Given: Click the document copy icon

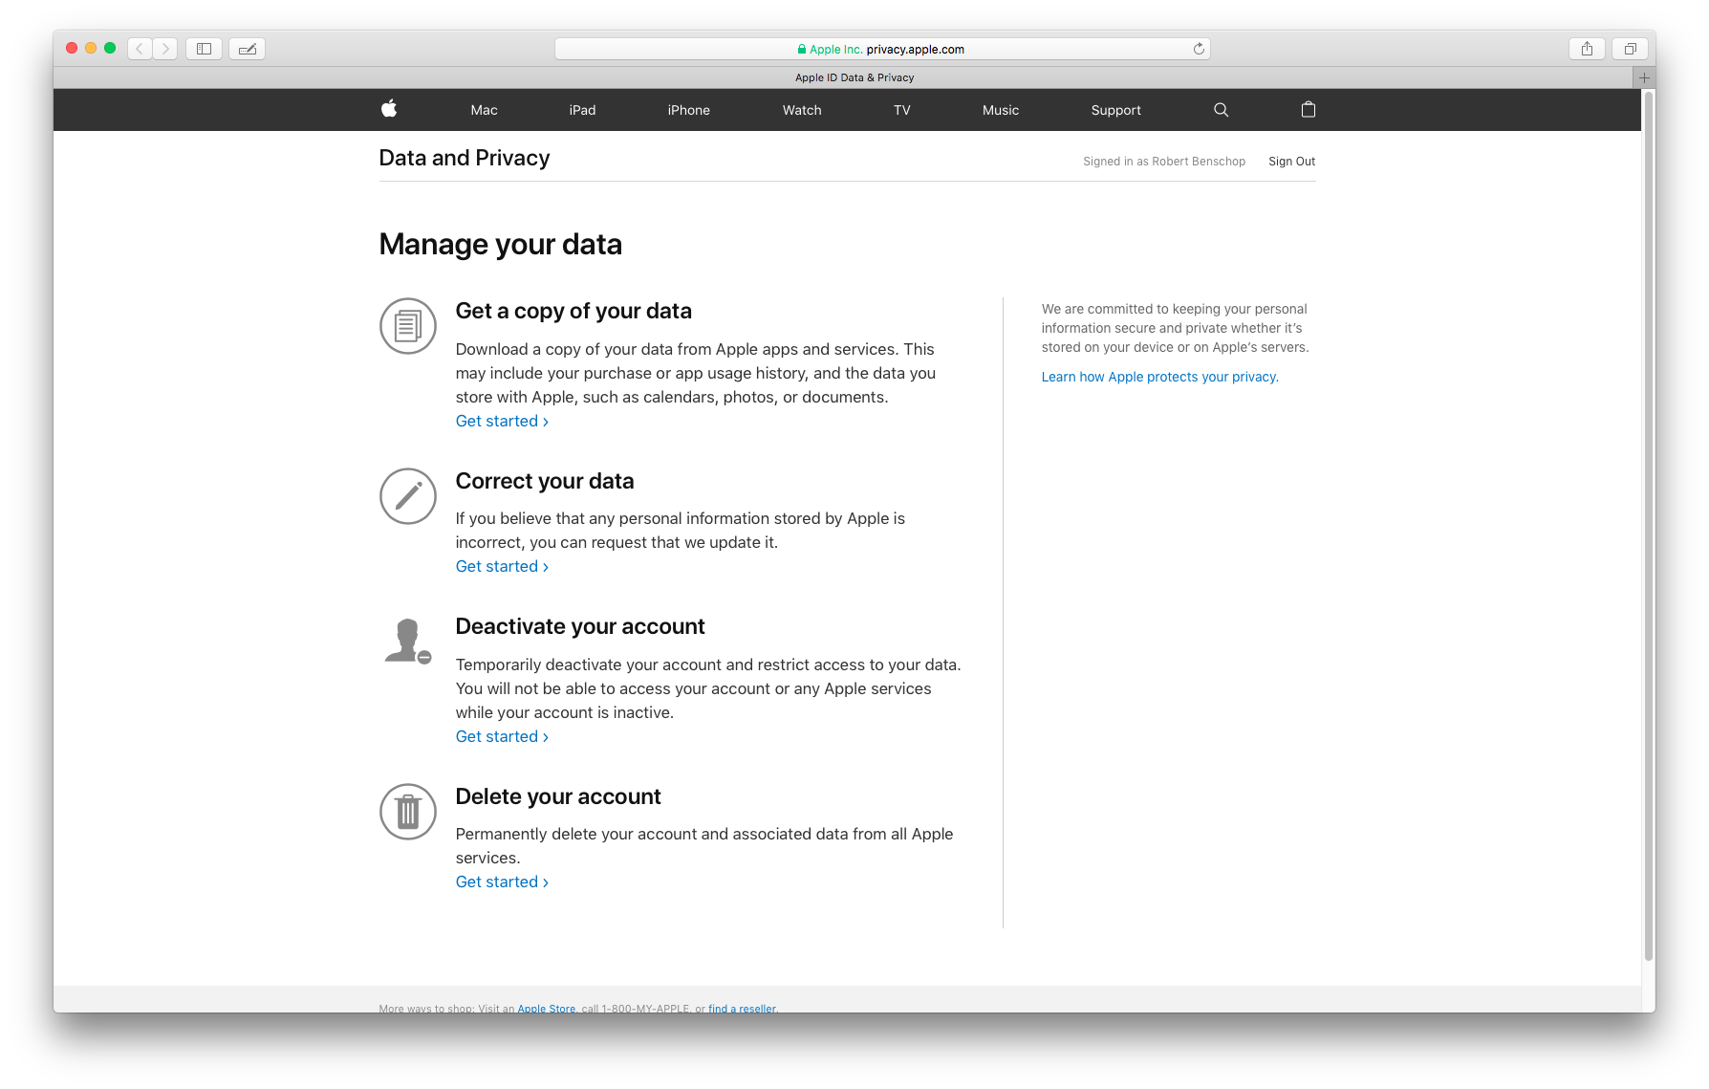Looking at the screenshot, I should [408, 326].
